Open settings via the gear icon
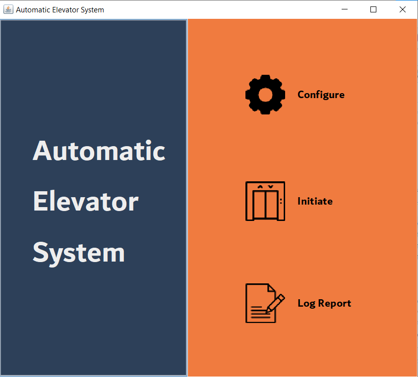 [x=265, y=95]
